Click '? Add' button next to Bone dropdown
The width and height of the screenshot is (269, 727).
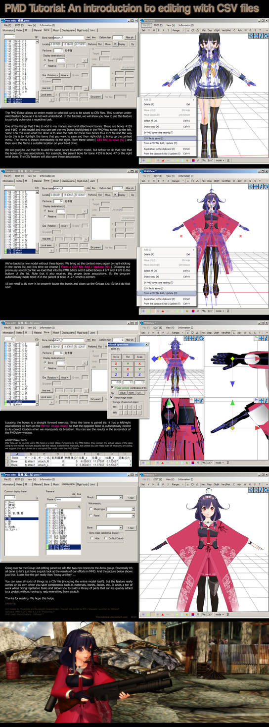[131, 528]
